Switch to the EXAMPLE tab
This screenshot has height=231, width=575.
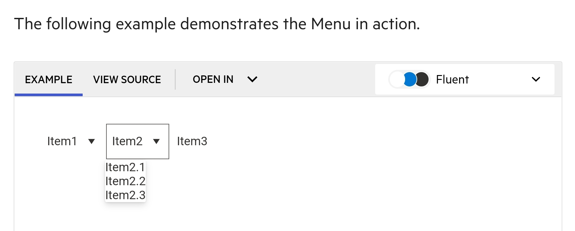(x=48, y=80)
